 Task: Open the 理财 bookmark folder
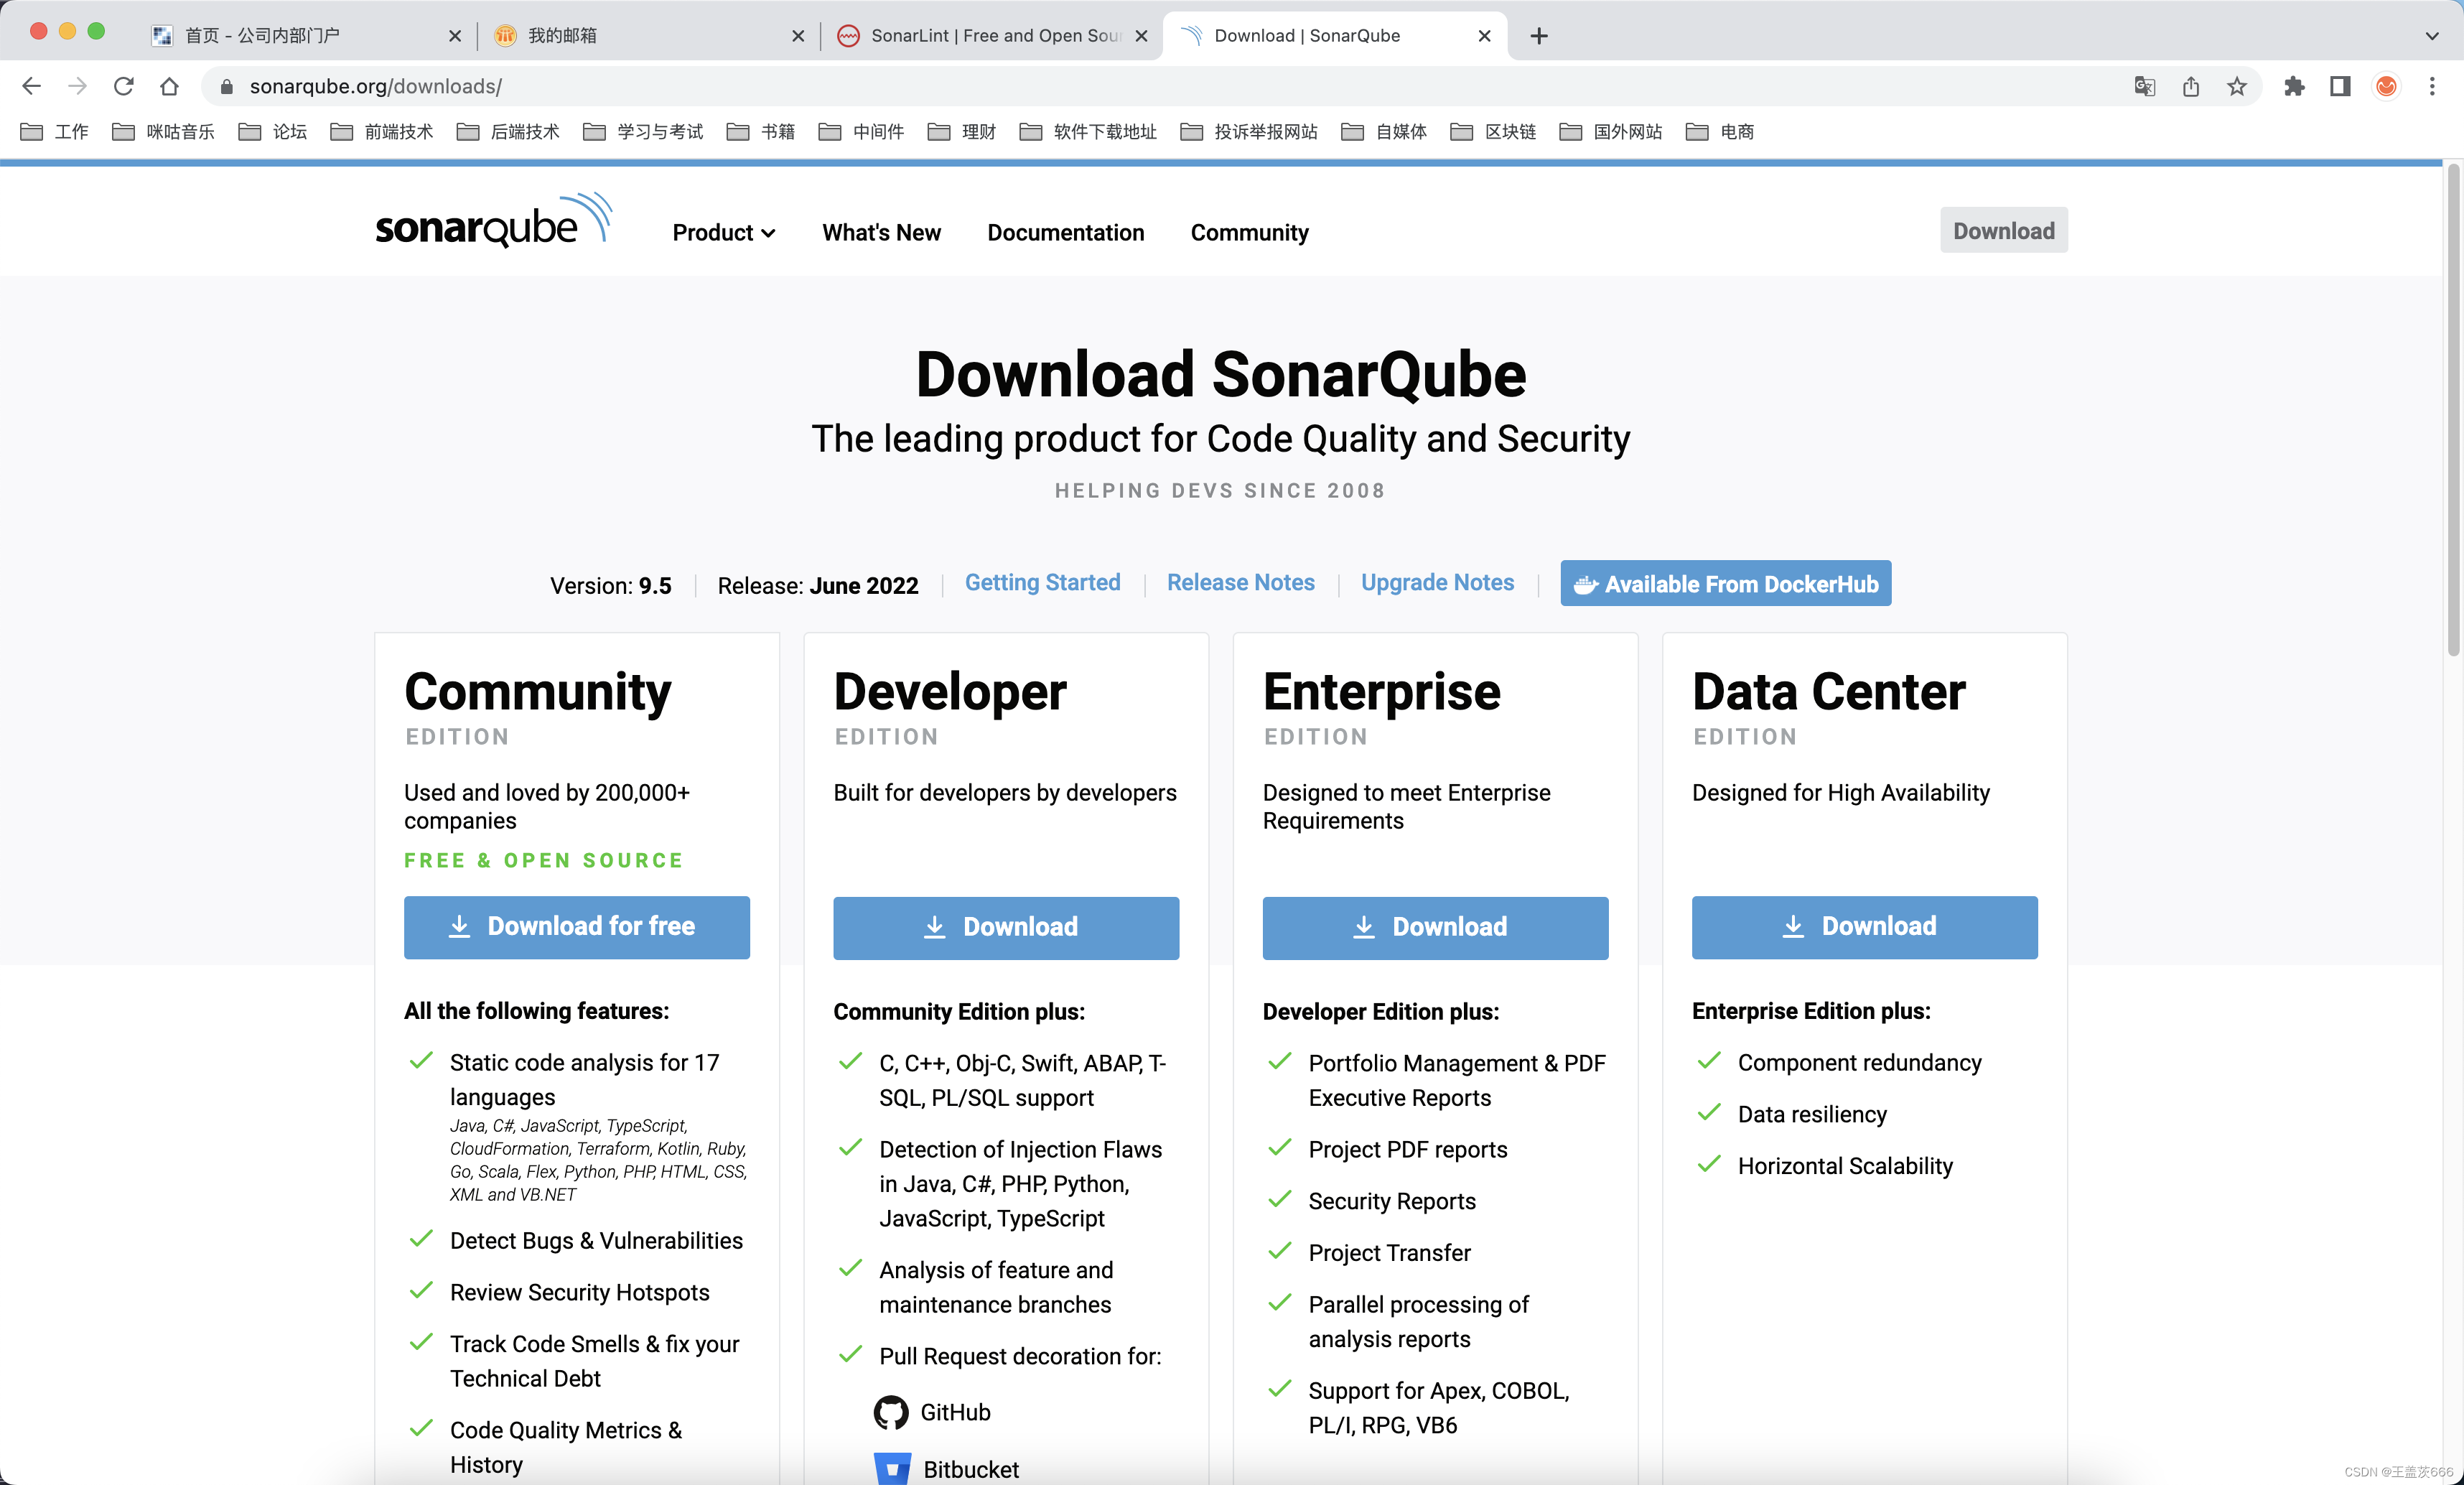pyautogui.click(x=962, y=131)
